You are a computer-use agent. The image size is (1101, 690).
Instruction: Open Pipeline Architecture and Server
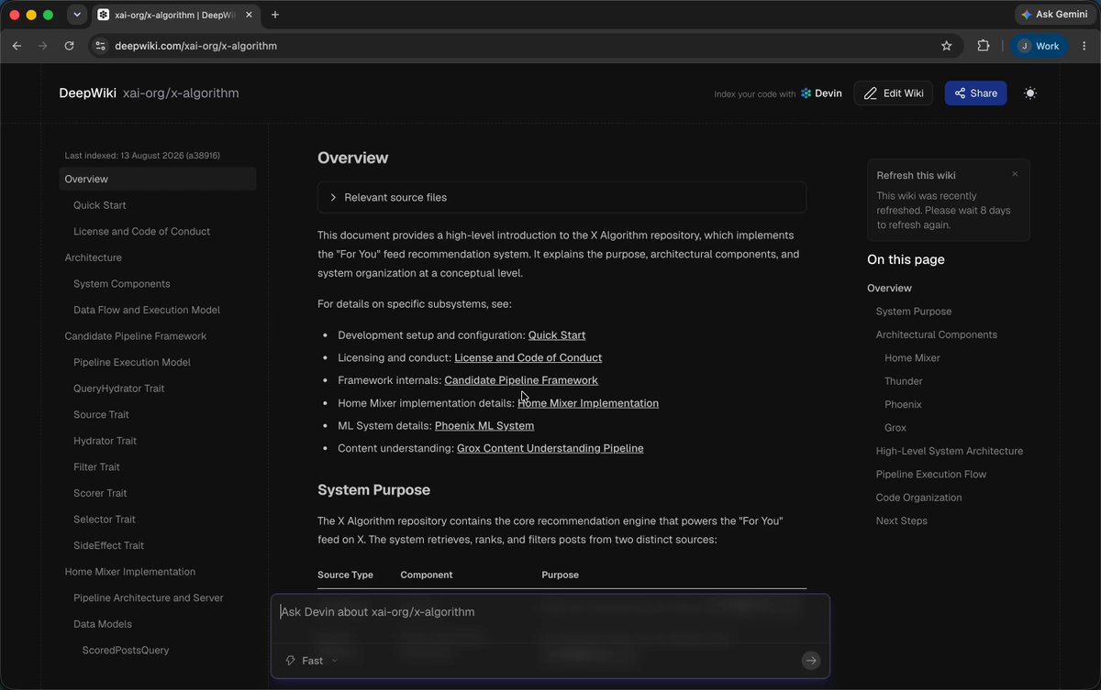pyautogui.click(x=149, y=597)
